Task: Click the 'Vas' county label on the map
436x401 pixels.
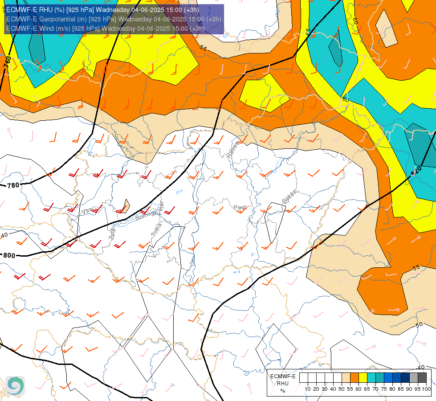Action: click(x=86, y=212)
